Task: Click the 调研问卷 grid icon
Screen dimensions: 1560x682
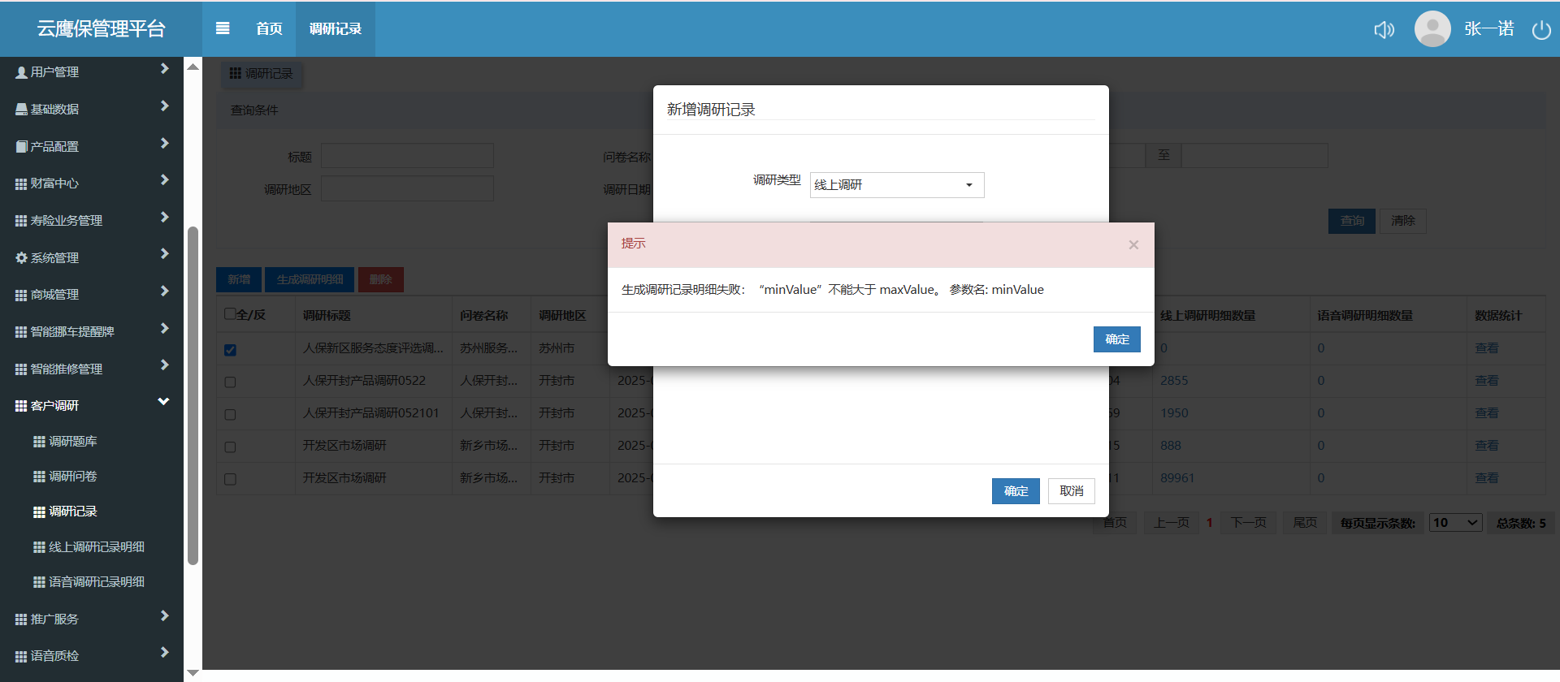Action: [x=39, y=477]
